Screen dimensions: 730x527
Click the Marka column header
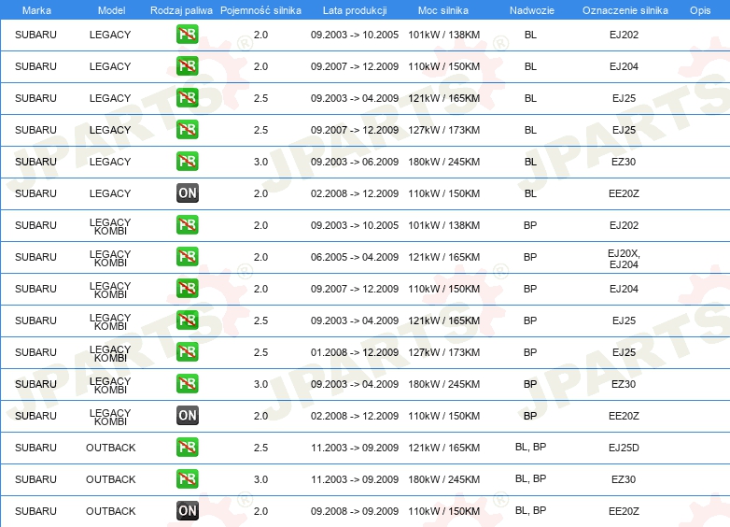36,10
